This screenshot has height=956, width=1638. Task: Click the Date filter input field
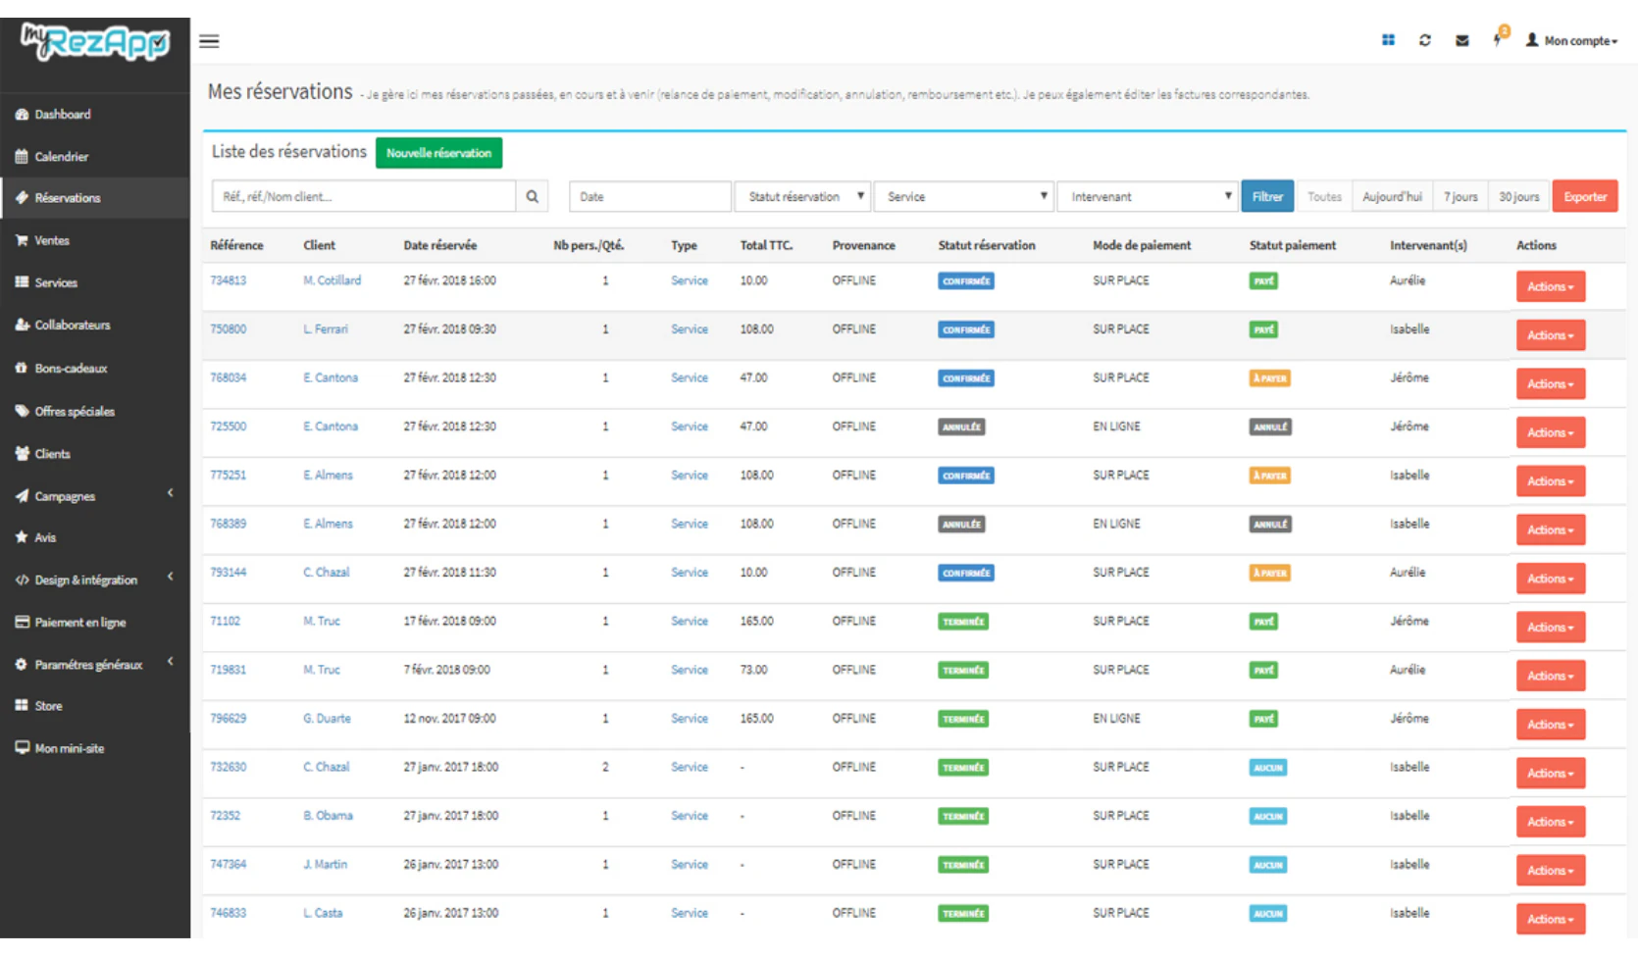pyautogui.click(x=650, y=196)
